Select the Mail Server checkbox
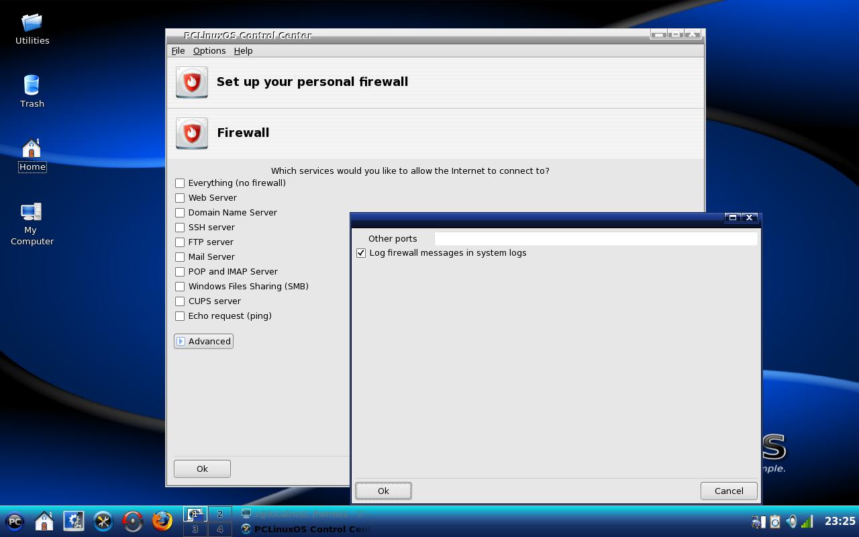This screenshot has height=537, width=859. (180, 257)
